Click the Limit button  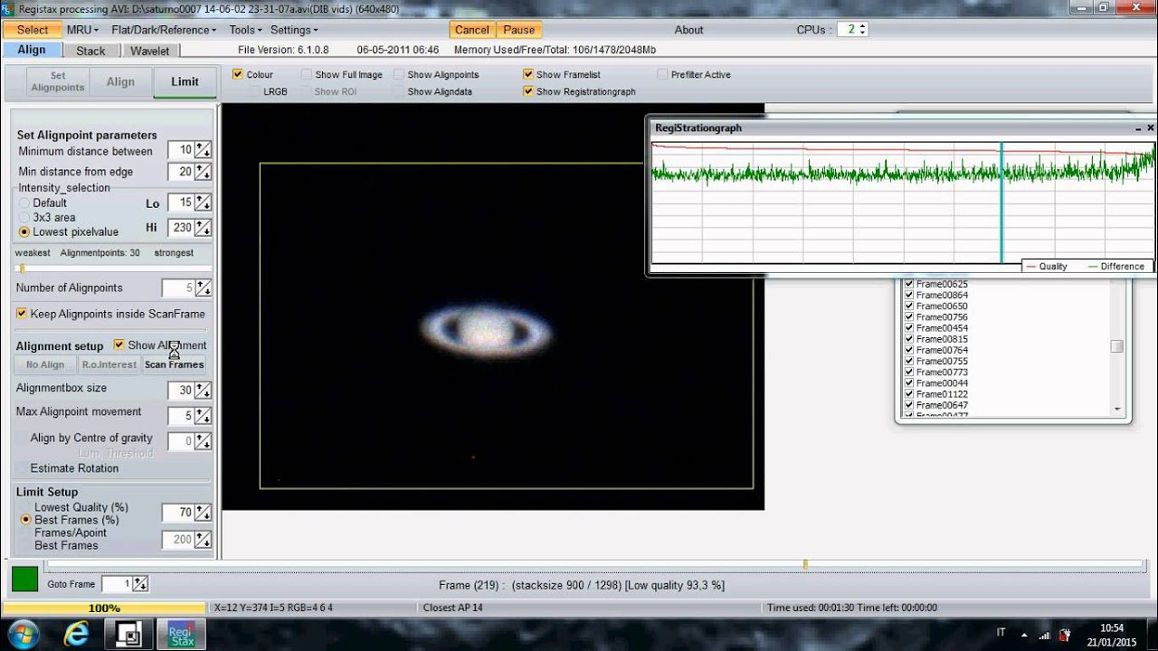pos(185,82)
